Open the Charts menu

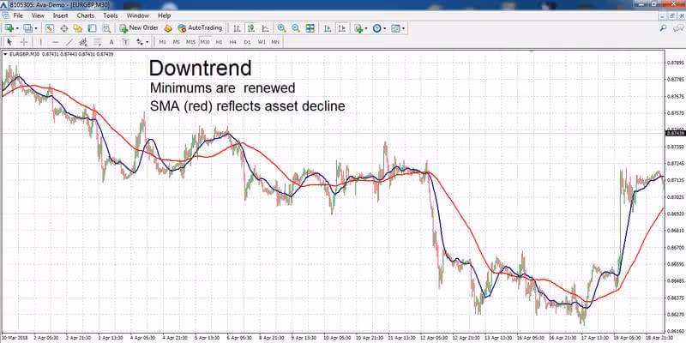(85, 15)
